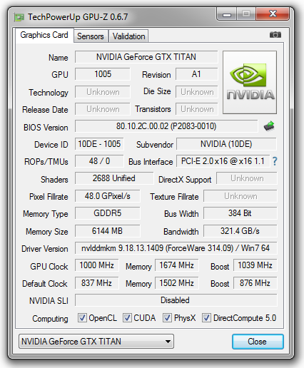Toggle the DirectCompute 5.0 checkbox

(206, 318)
